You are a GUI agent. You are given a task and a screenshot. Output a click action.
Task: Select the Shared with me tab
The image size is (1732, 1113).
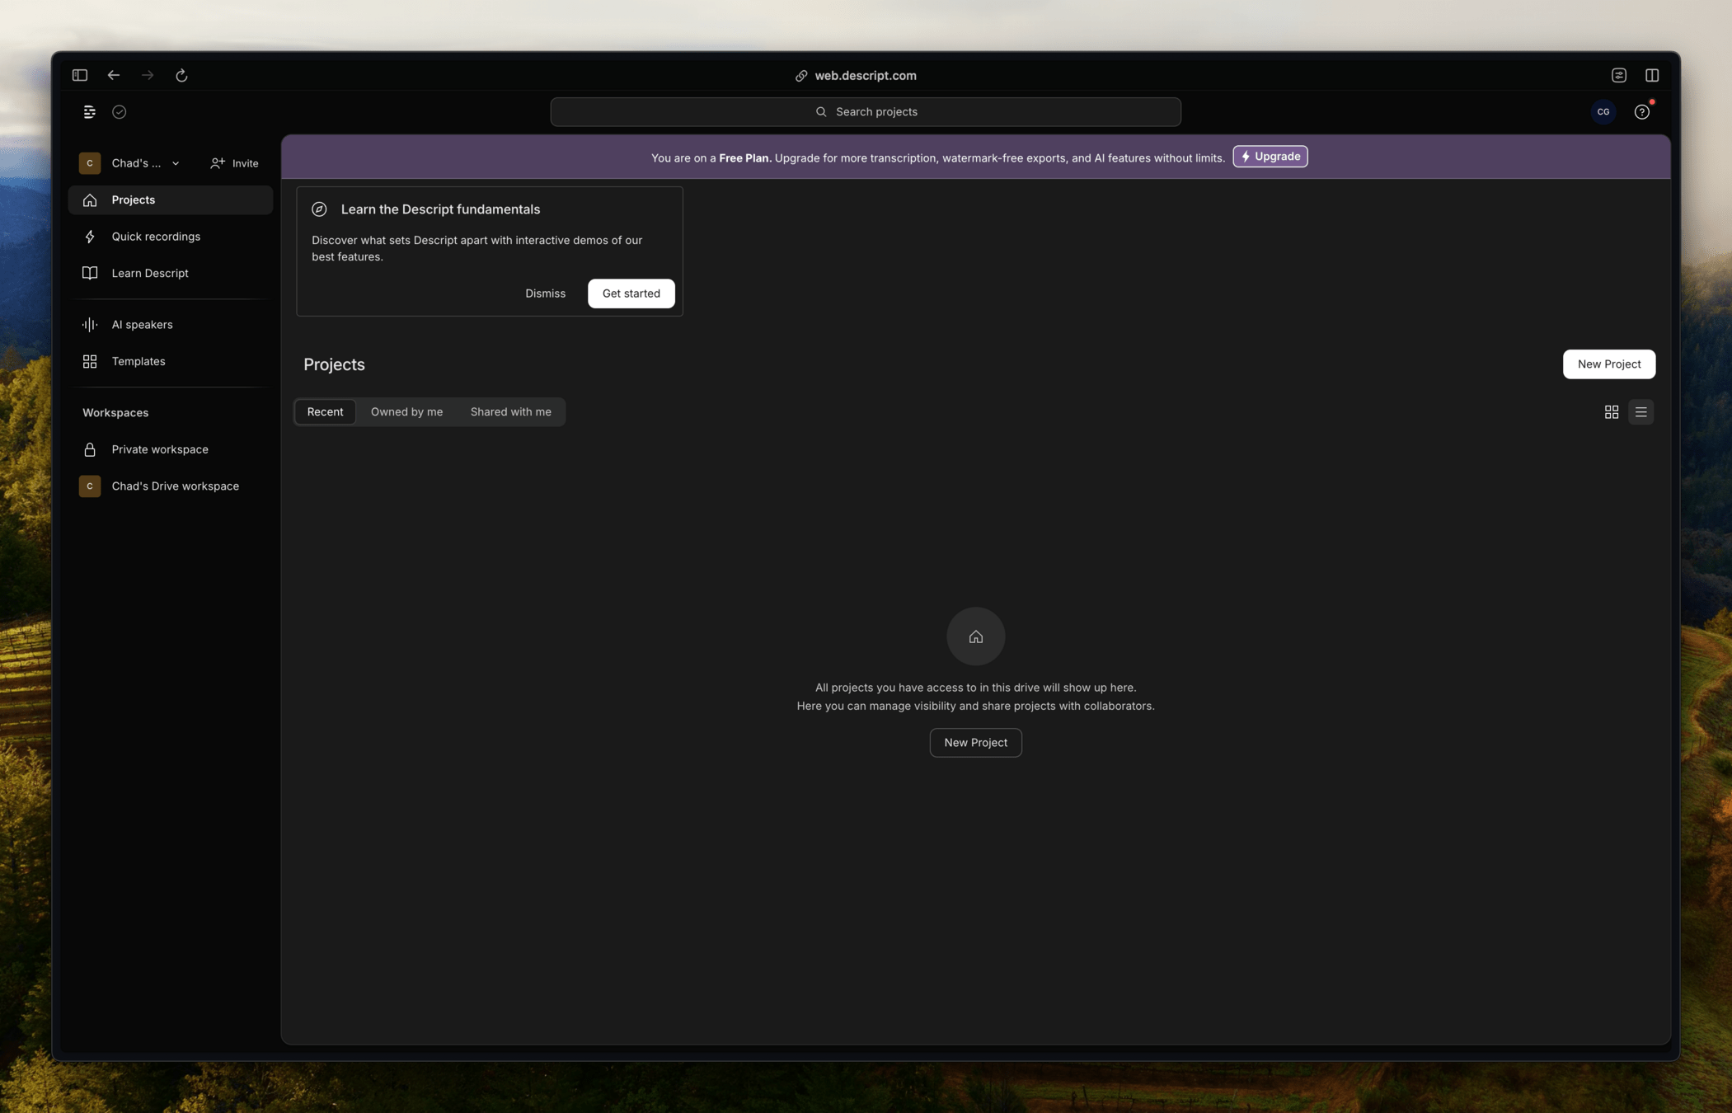pos(510,411)
